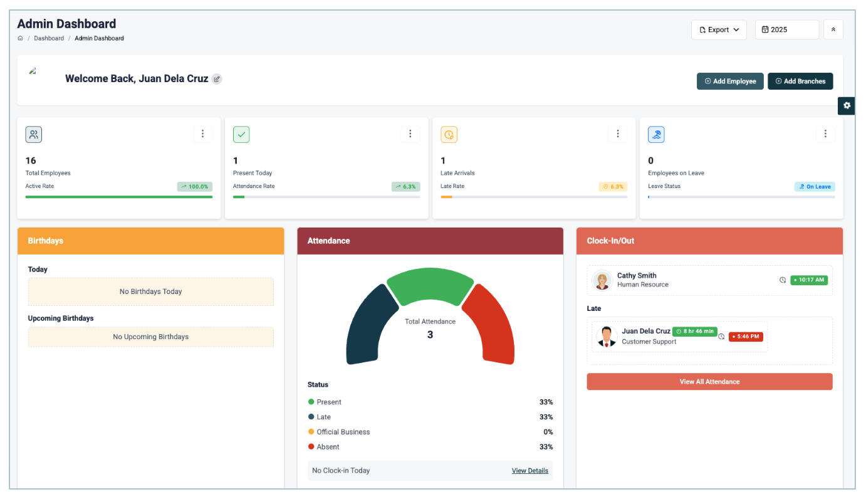The image size is (866, 499).
Task: Open Employees on Leave card options menu
Action: [x=825, y=134]
